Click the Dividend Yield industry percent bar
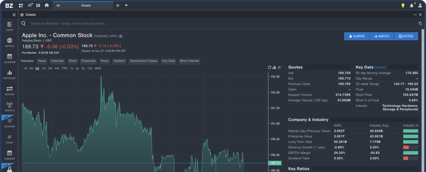The image size is (426, 172). pyautogui.click(x=411, y=158)
